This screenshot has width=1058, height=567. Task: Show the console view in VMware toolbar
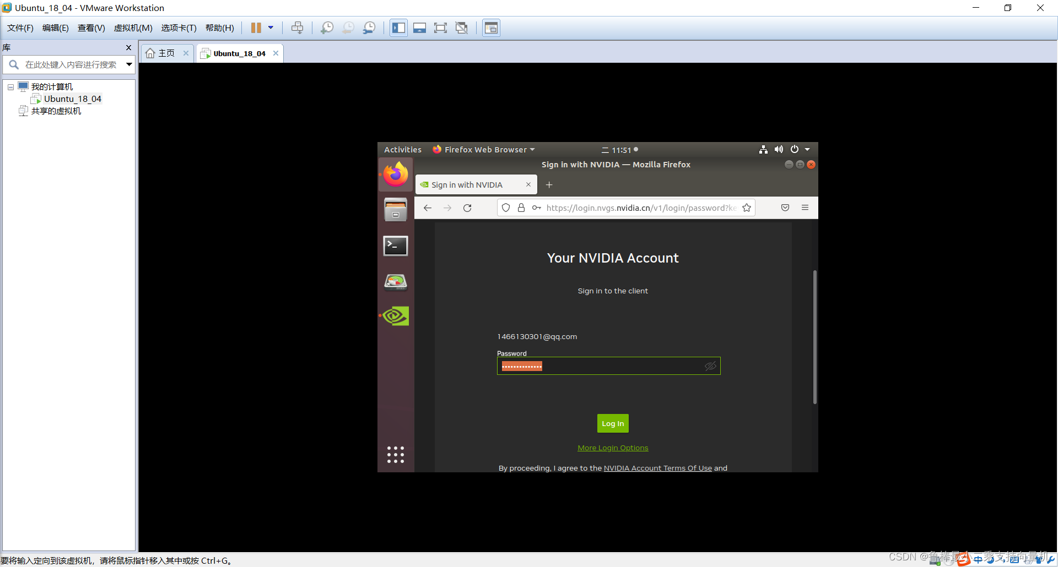(x=491, y=28)
